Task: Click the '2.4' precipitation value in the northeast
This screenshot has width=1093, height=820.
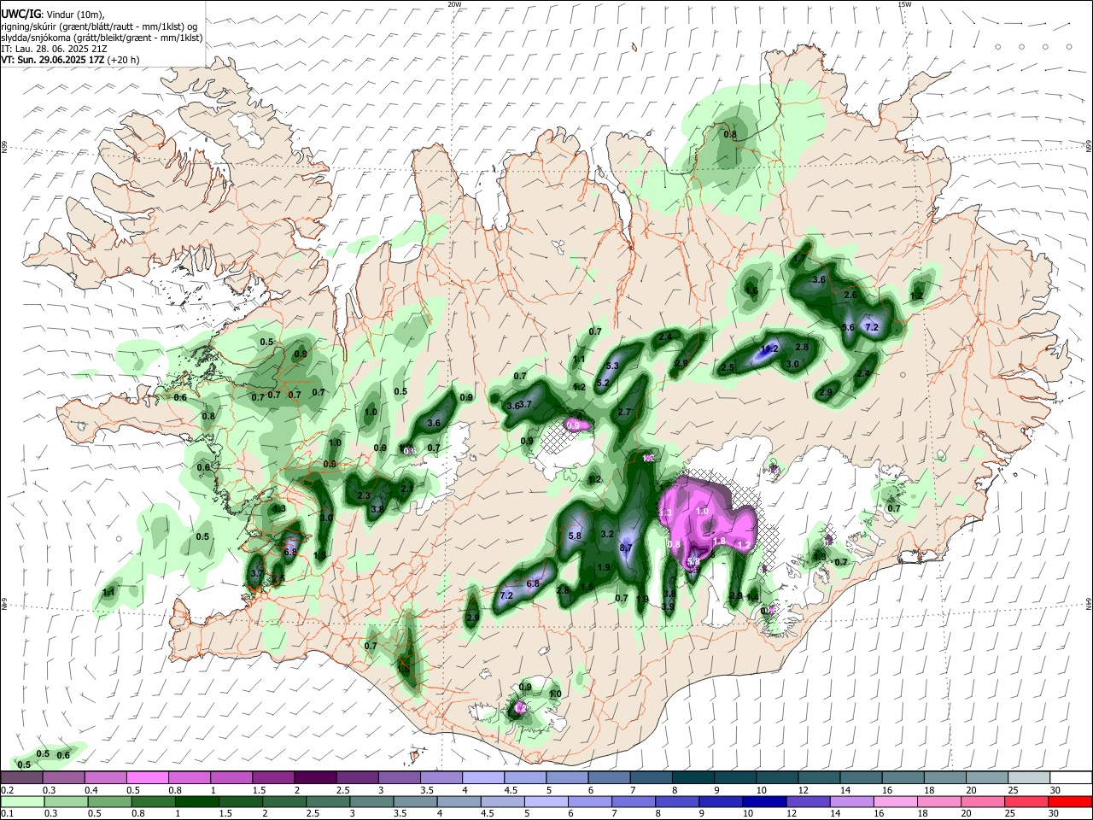Action: 862,373
